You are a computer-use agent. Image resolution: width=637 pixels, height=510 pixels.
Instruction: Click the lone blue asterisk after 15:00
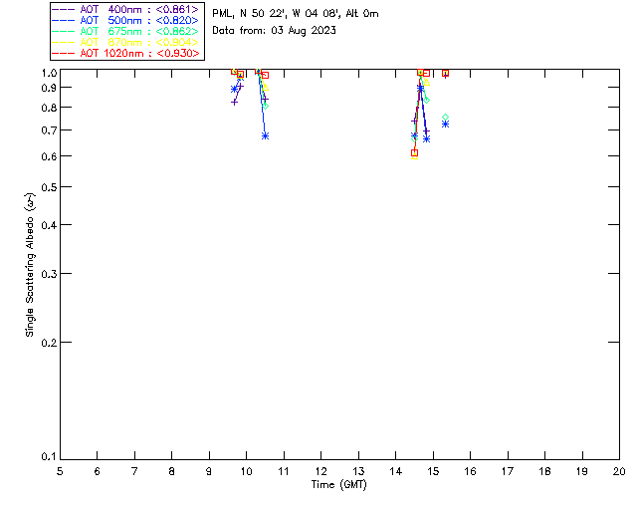click(445, 125)
